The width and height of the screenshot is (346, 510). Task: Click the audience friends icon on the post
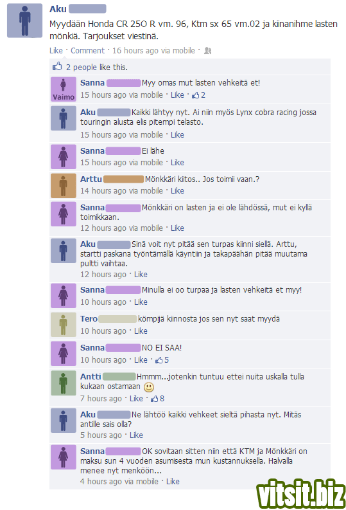click(x=208, y=51)
